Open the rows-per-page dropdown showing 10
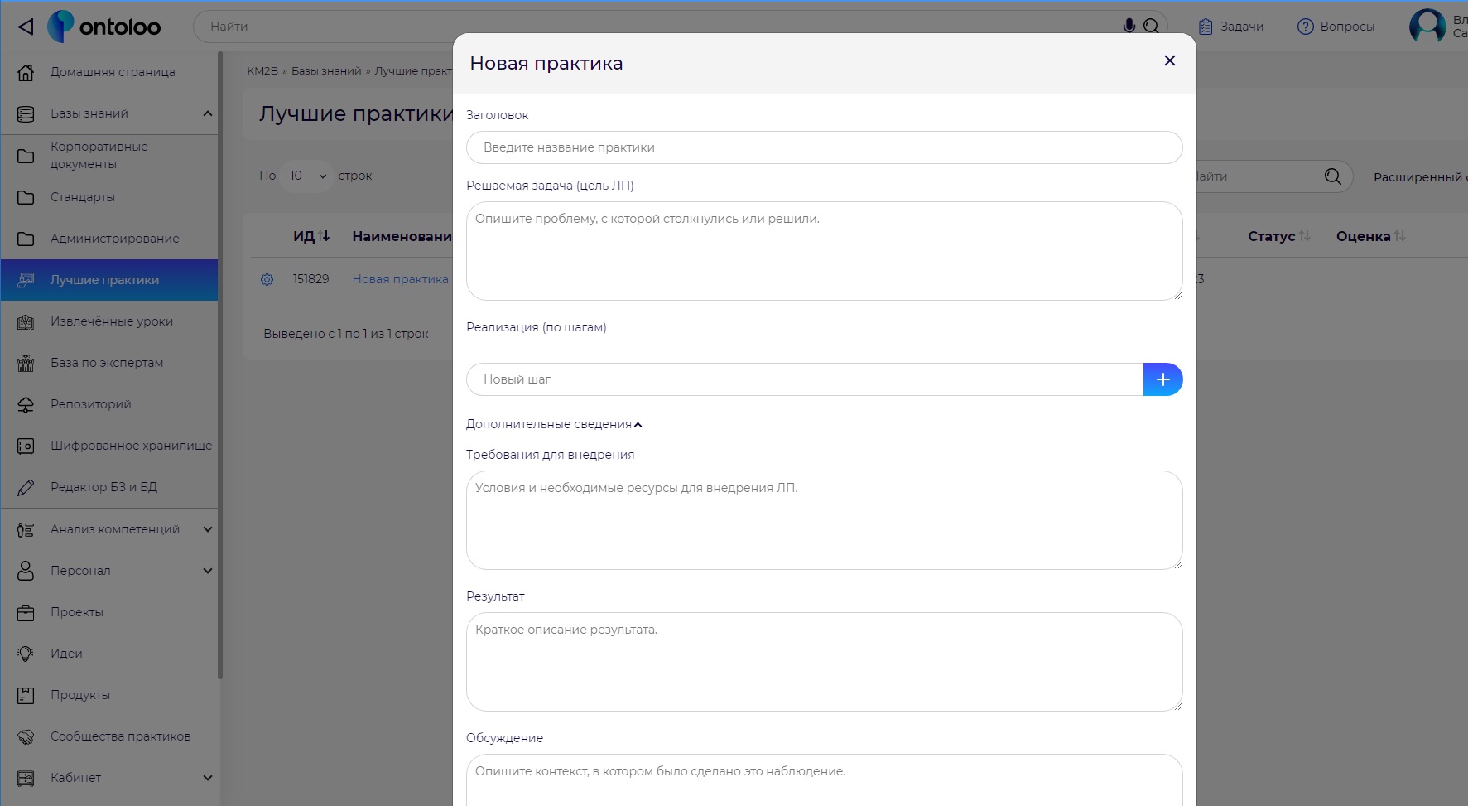 306,176
